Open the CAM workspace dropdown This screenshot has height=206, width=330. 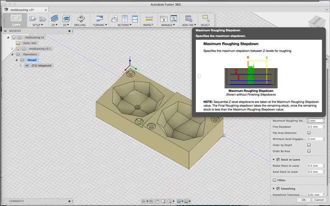(x=16, y=25)
